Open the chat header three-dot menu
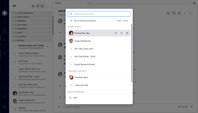Image resolution: width=198 pixels, height=113 pixels. point(185,13)
